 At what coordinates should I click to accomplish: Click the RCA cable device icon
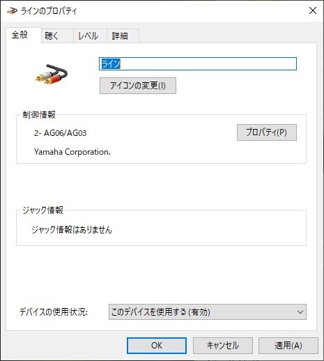point(52,74)
